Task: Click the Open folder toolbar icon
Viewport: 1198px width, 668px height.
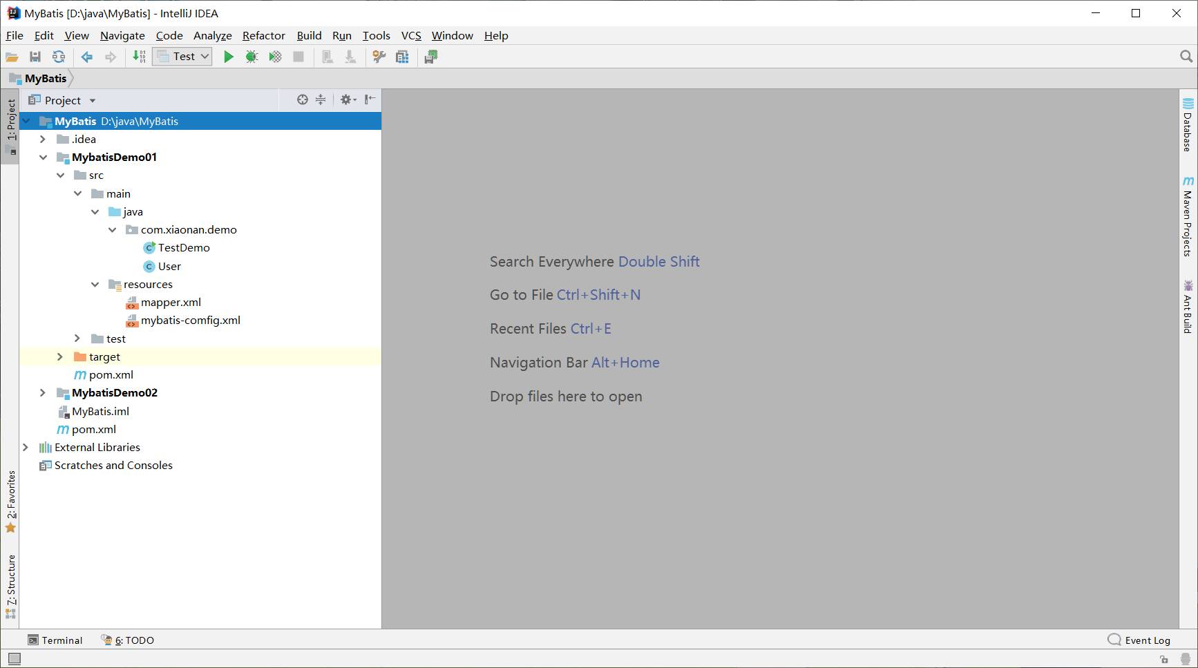Action: tap(12, 57)
